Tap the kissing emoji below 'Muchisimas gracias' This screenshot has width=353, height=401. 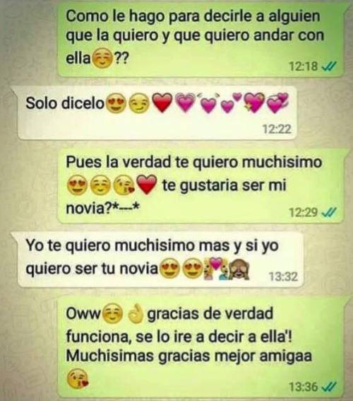click(x=78, y=378)
